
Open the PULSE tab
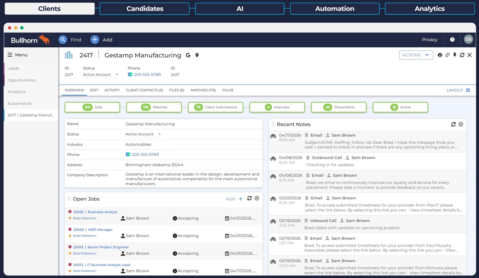(x=228, y=90)
